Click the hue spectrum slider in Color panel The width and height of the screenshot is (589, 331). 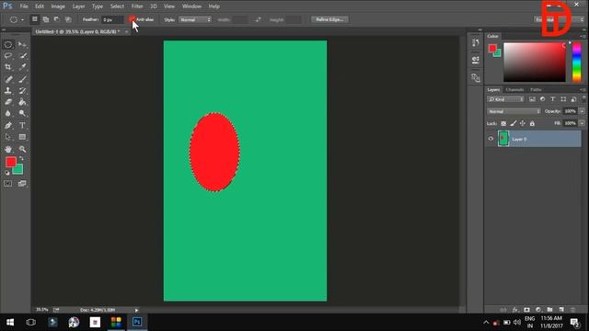(x=576, y=62)
